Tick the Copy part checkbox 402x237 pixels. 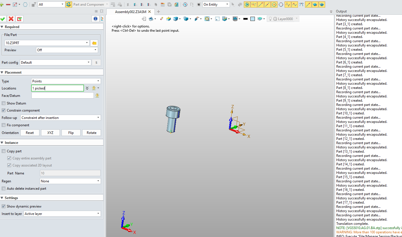tap(4, 151)
